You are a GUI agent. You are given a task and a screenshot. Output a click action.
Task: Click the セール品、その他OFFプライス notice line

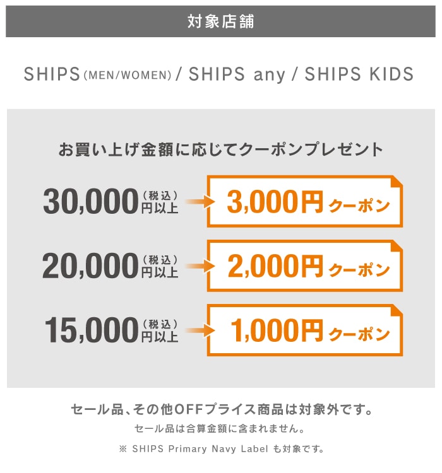220,410
